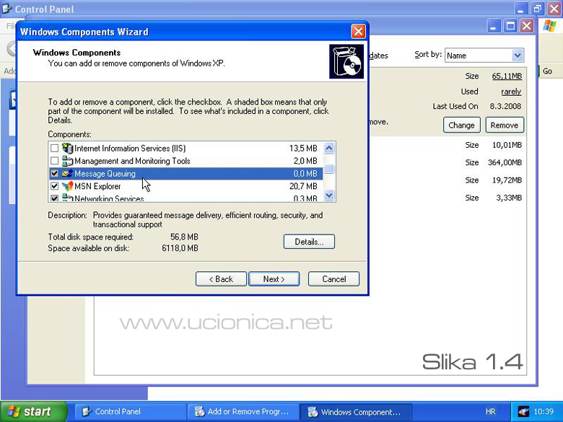563x422 pixels.
Task: Go Back in the wizard
Action: 221,279
